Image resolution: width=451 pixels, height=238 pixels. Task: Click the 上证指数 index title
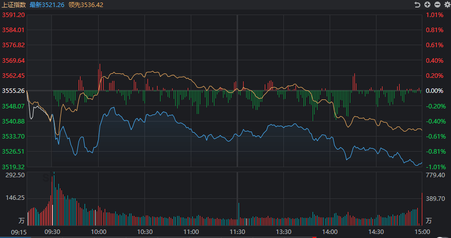pyautogui.click(x=14, y=5)
